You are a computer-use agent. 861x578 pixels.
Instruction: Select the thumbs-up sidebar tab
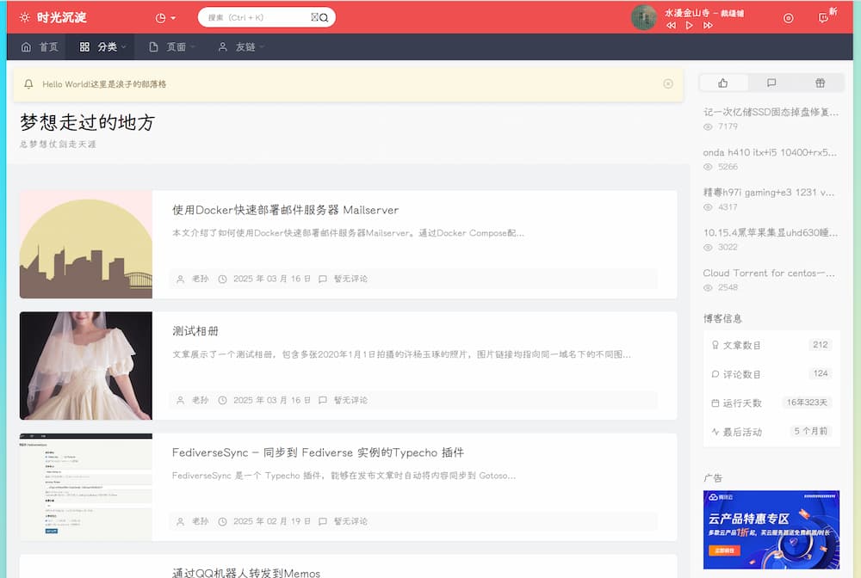[722, 82]
